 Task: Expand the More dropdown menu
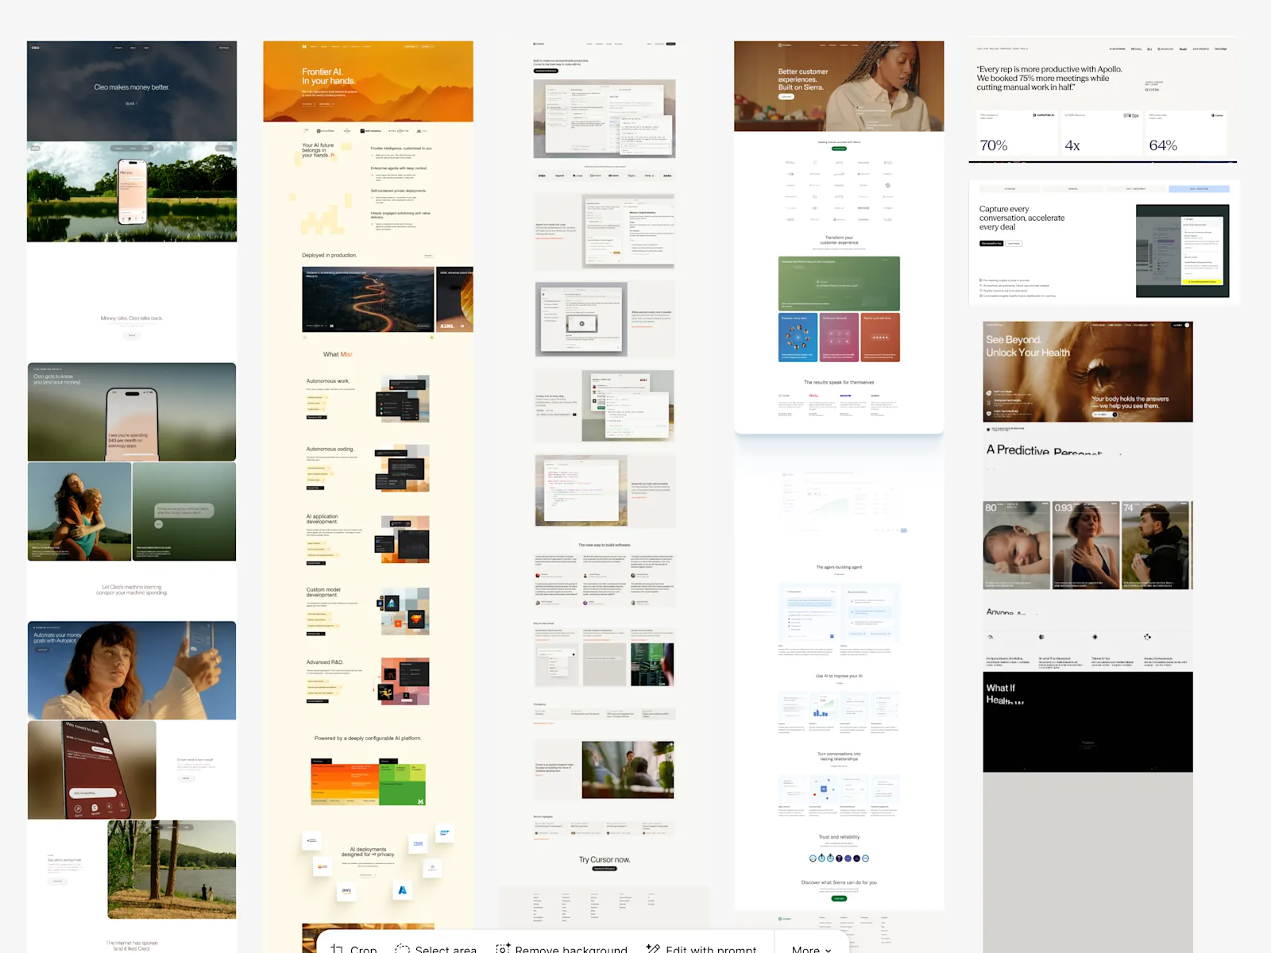(811, 949)
